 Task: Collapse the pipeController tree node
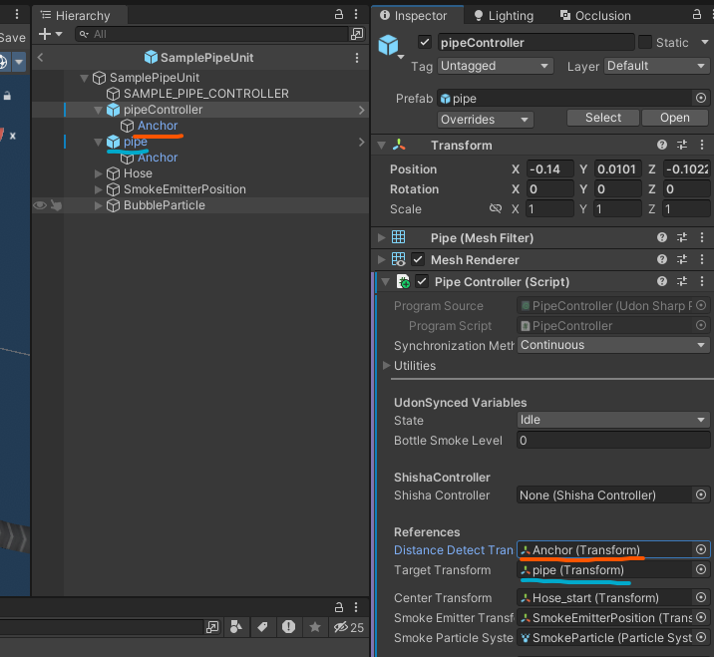[x=98, y=110]
